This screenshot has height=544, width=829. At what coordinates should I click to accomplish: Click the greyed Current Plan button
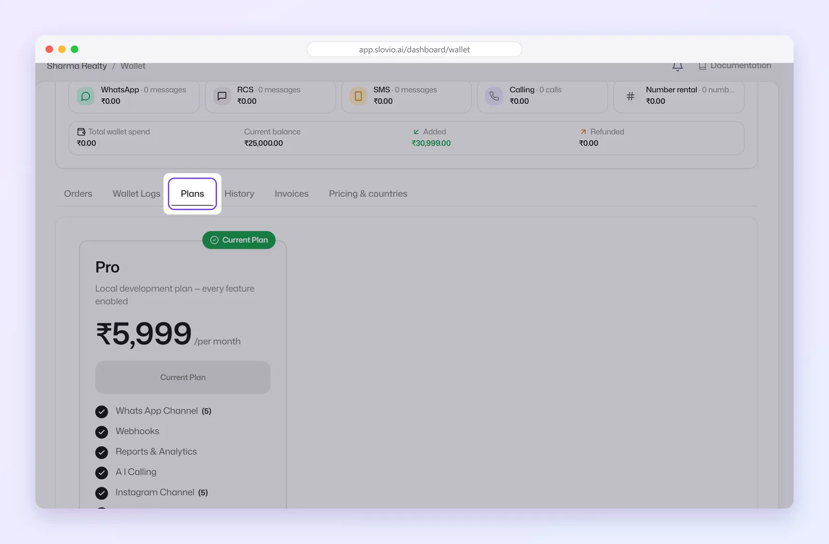tap(183, 377)
